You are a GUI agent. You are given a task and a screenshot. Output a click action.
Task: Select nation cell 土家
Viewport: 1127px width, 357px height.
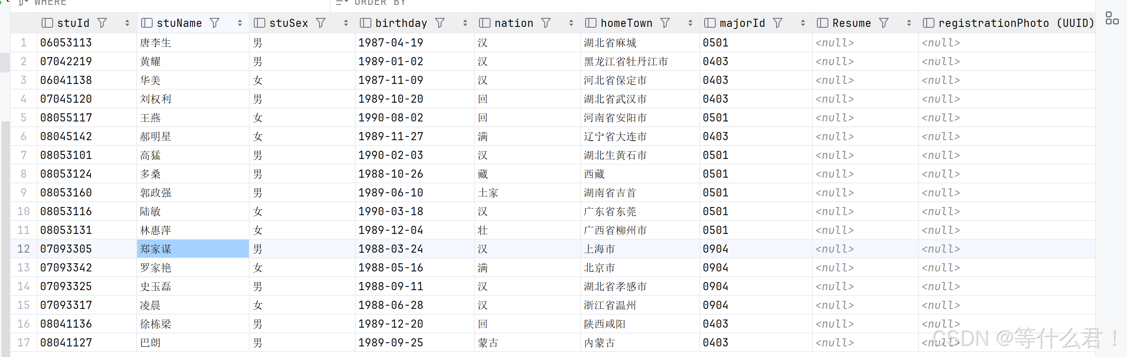(x=527, y=193)
